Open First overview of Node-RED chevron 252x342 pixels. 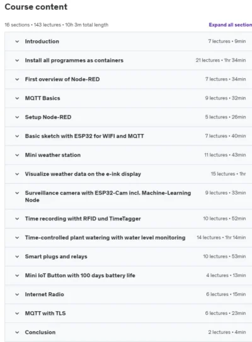[x=17, y=79]
